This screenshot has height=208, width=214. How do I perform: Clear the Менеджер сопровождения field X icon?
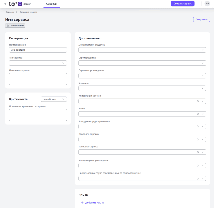coord(198,166)
